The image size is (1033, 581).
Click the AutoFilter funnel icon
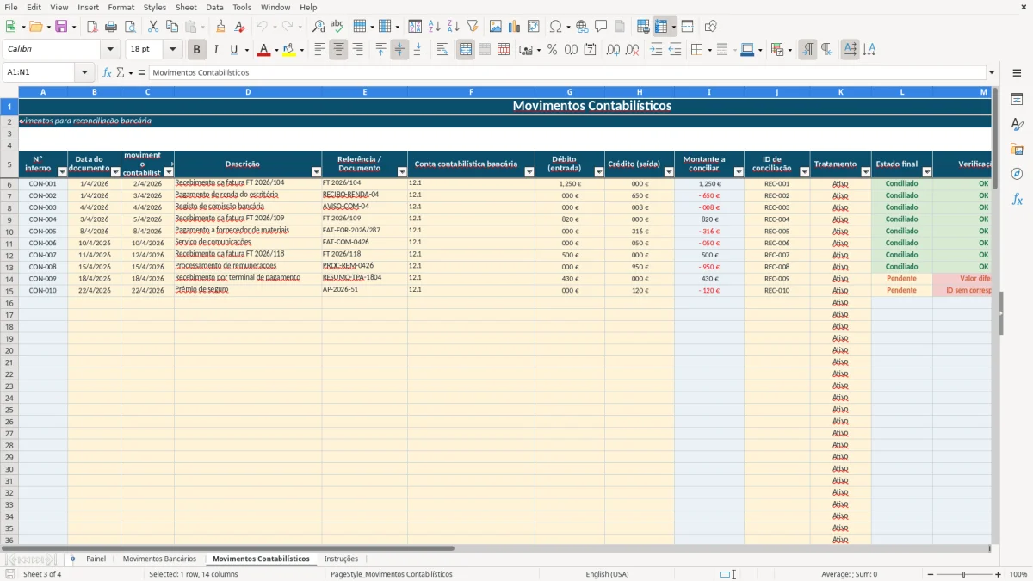click(x=473, y=27)
